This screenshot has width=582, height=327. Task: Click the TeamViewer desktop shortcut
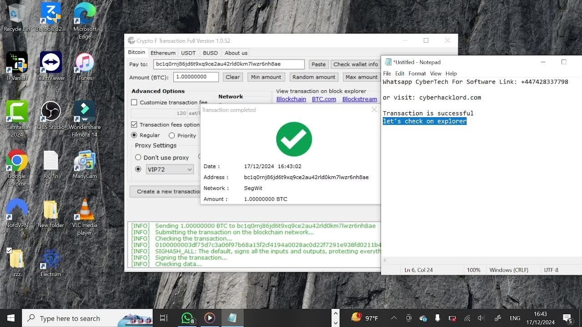point(50,63)
